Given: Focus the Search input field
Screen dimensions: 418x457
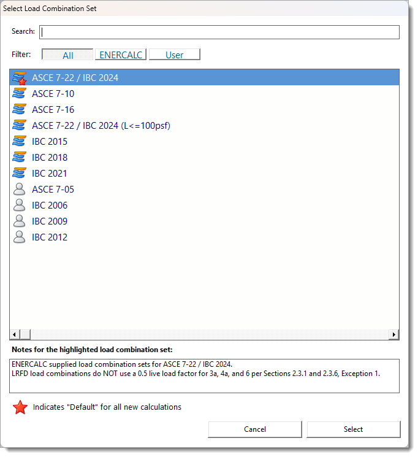Looking at the screenshot, I should coord(219,32).
